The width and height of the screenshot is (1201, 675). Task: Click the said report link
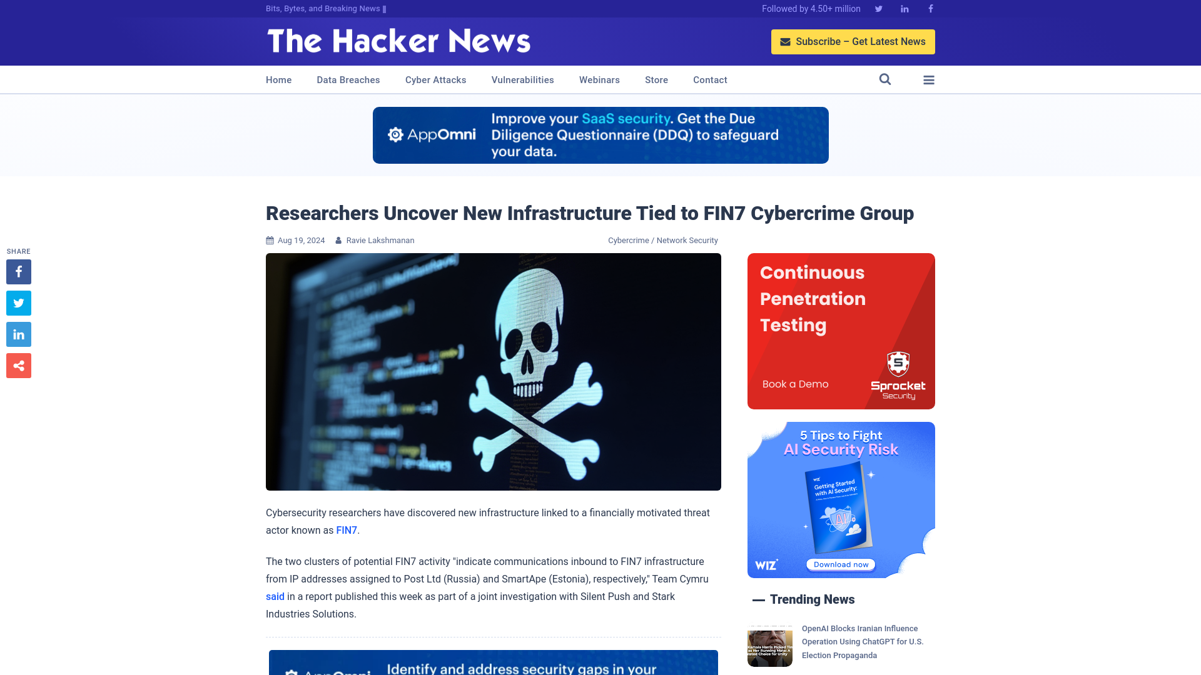(x=275, y=596)
